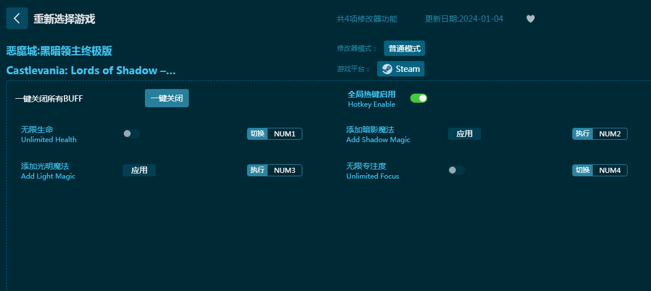
Task: Click the 重新选择游戏 heading text
Action: (64, 19)
